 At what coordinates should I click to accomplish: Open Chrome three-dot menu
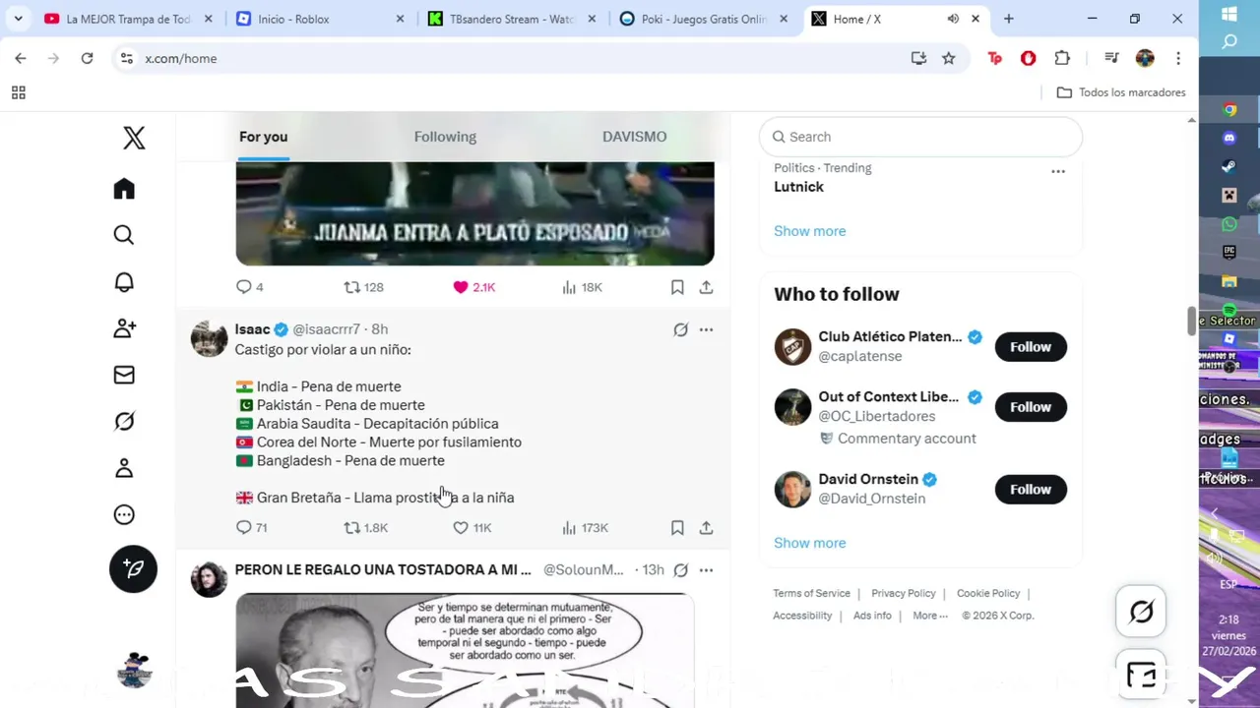click(1177, 58)
